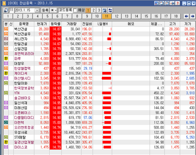Image resolution: width=196 pixels, height=155 pixels.
Task: Click the 전일비 column header
Action: 87,24
